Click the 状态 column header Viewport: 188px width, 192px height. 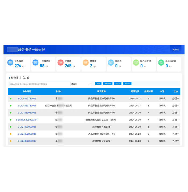click(x=176, y=92)
